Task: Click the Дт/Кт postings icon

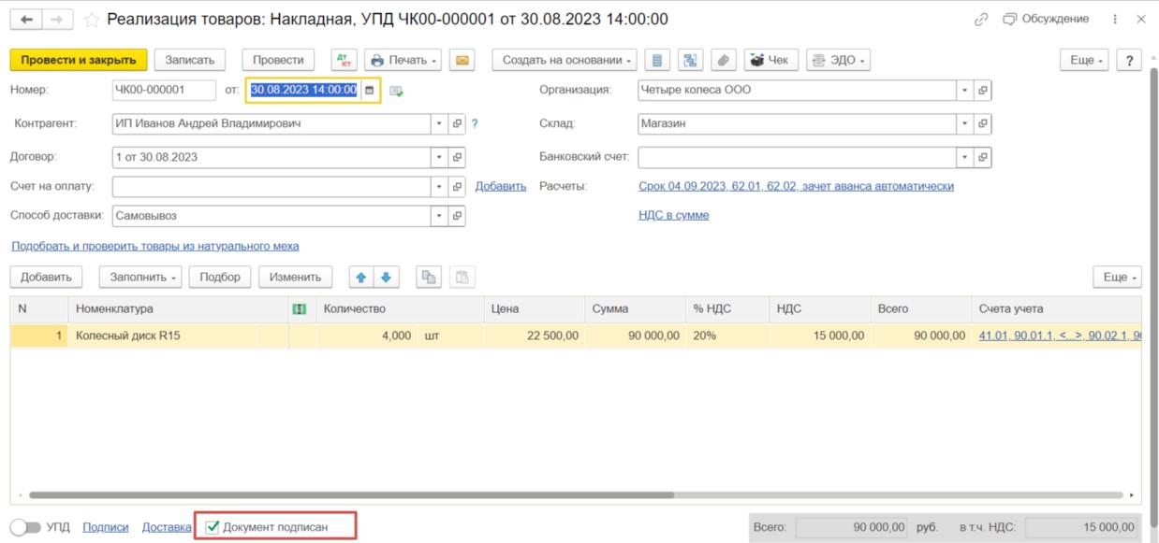Action: (345, 60)
